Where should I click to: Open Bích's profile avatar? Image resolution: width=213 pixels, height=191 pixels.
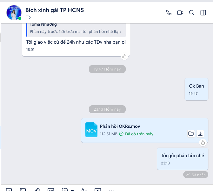click(14, 13)
